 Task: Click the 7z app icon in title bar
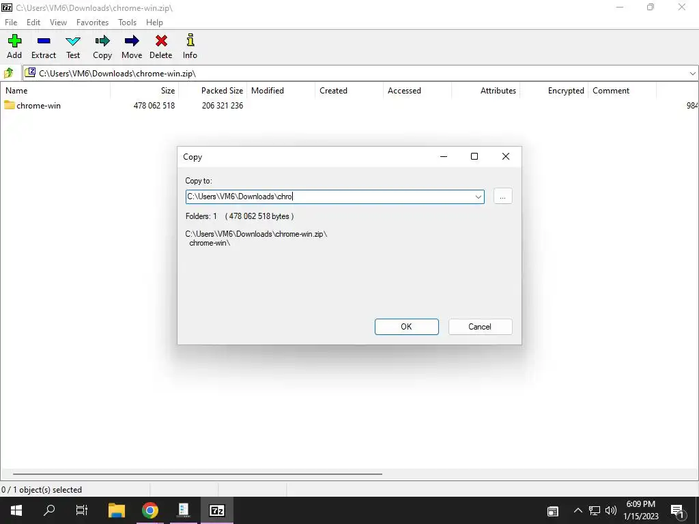pos(7,8)
